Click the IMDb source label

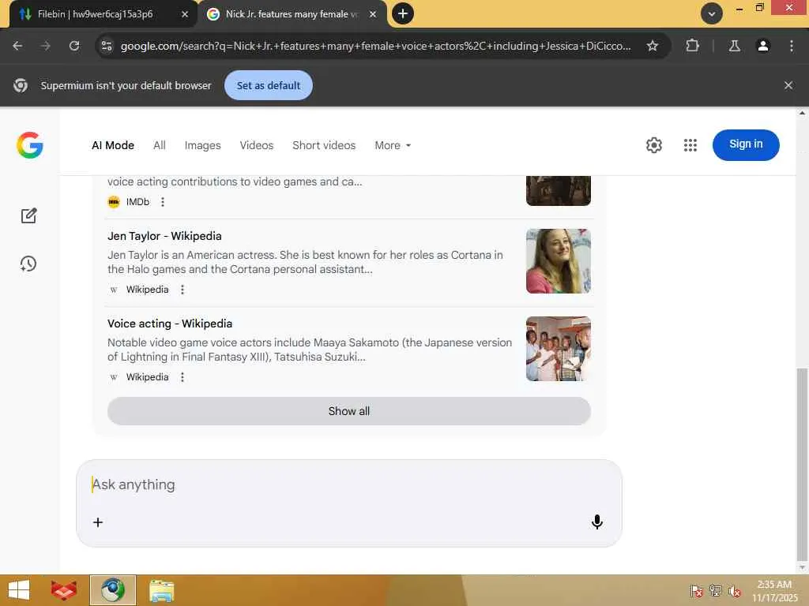[137, 202]
